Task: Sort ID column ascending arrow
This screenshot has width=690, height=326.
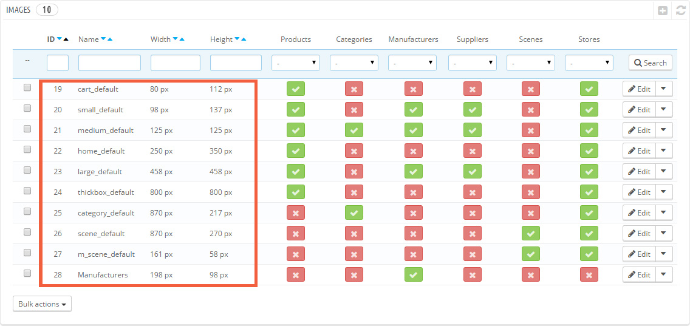Action: click(66, 39)
